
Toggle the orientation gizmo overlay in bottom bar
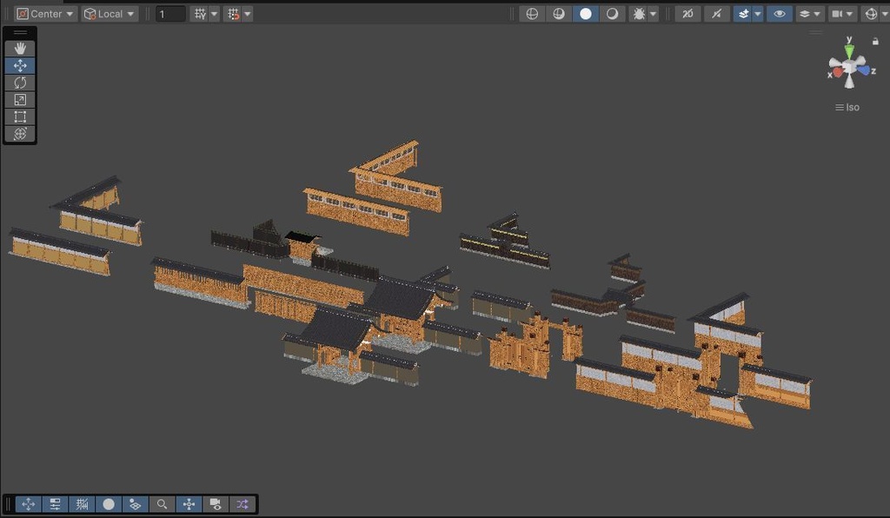[x=189, y=504]
